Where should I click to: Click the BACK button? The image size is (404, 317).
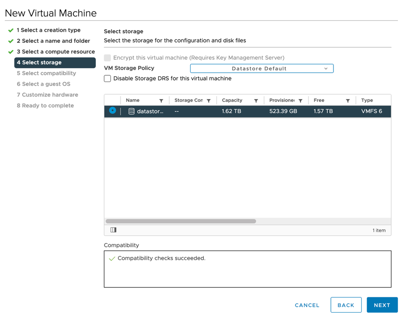pos(346,305)
